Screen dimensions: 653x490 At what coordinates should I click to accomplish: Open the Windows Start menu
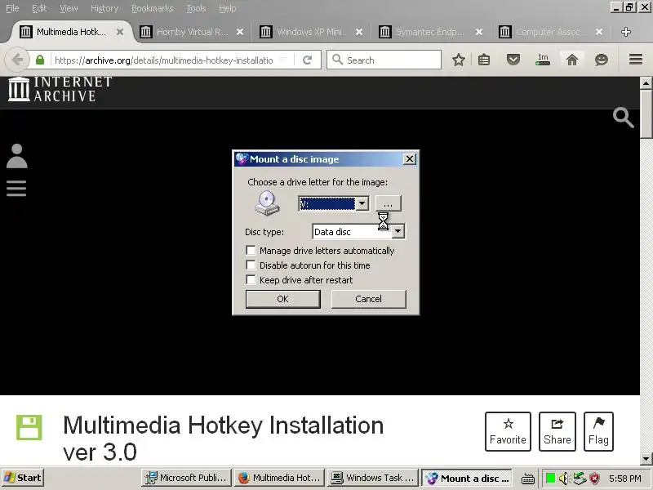[x=23, y=478]
